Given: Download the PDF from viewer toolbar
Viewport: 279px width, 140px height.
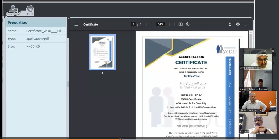Looking at the screenshot, I should 230,24.
